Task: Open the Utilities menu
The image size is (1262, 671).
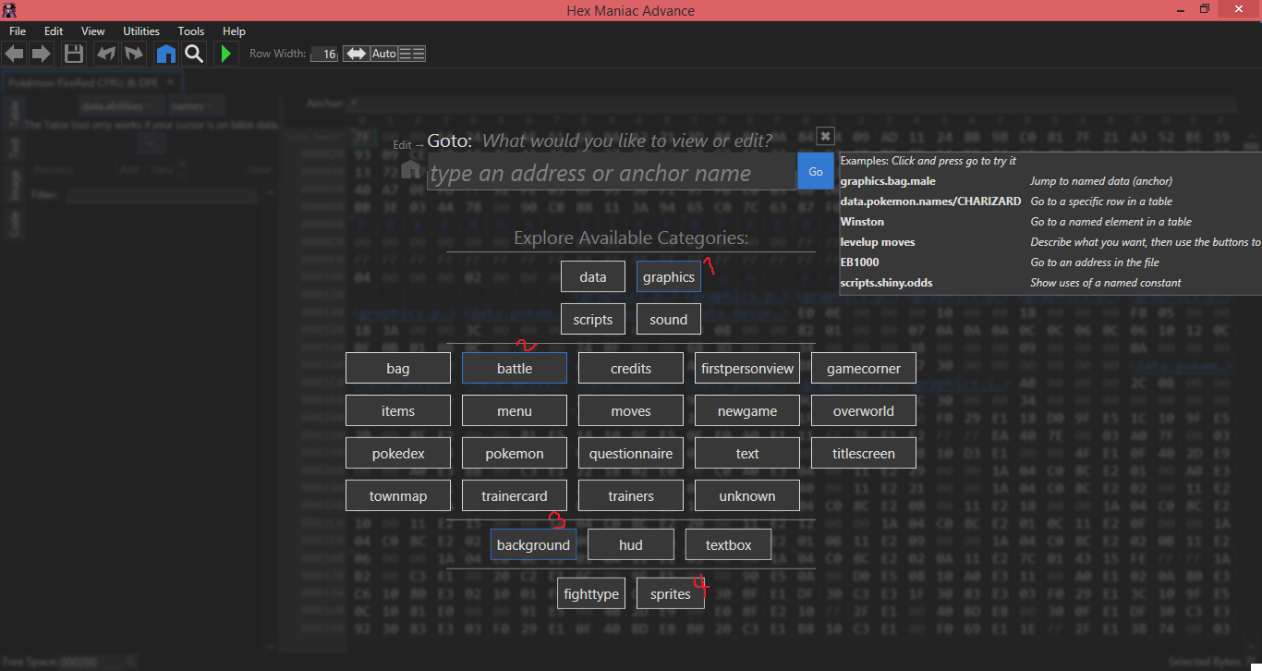Action: [141, 31]
